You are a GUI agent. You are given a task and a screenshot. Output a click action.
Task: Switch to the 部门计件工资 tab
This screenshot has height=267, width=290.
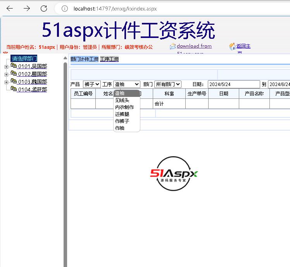click(x=85, y=59)
